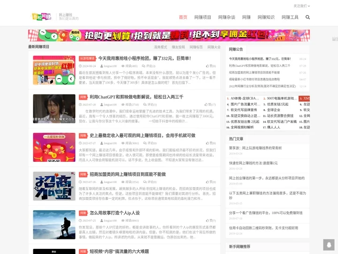Image resolution: width=338 pixels, height=254 pixels.
Task: Open article 短视频内容搞流量的六大难题 title
Action: click(x=119, y=251)
